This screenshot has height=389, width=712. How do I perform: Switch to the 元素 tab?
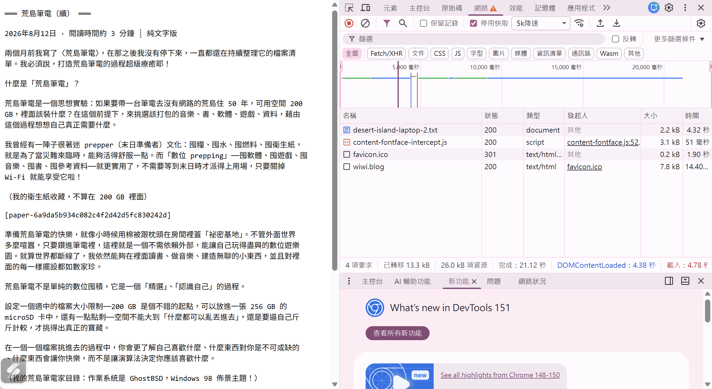coord(390,8)
